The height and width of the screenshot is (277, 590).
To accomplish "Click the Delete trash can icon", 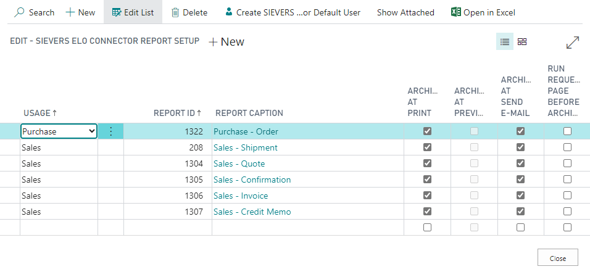I will pyautogui.click(x=175, y=12).
